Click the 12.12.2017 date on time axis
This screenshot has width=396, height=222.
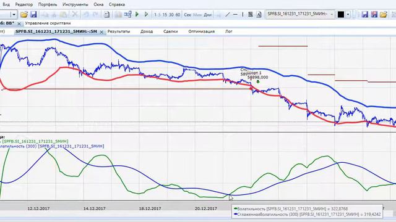(x=38, y=208)
